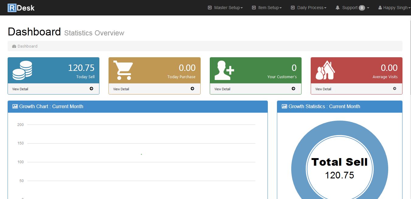Open View Detail for Today Purchase
This screenshot has width=411, height=199.
[x=121, y=89]
